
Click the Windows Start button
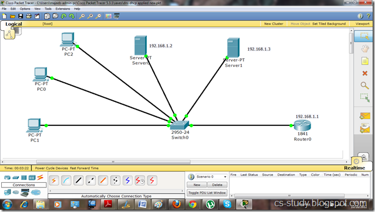(x=7, y=205)
